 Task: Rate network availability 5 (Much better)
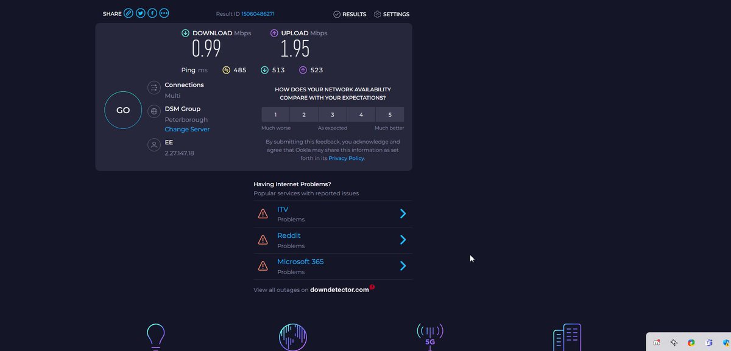tap(390, 114)
